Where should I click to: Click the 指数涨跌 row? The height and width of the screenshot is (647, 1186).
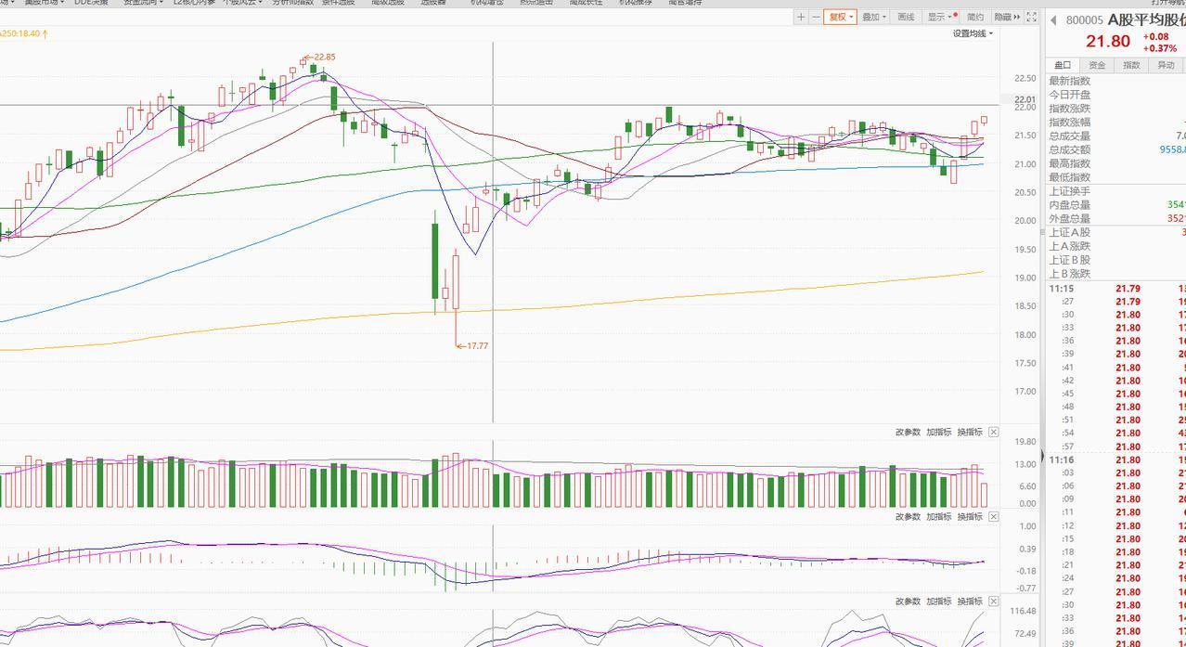[x=1116, y=109]
